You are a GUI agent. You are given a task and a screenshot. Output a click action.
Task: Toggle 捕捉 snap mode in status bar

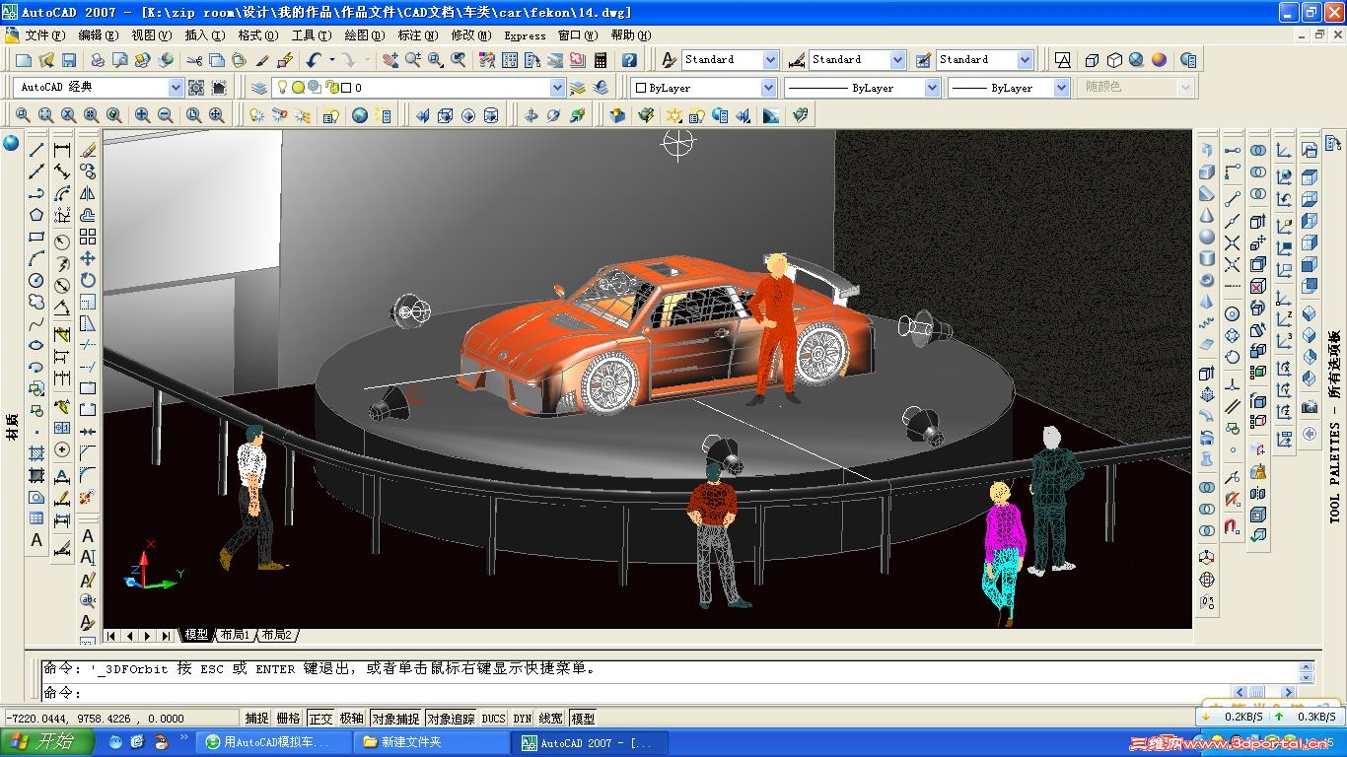pos(257,719)
